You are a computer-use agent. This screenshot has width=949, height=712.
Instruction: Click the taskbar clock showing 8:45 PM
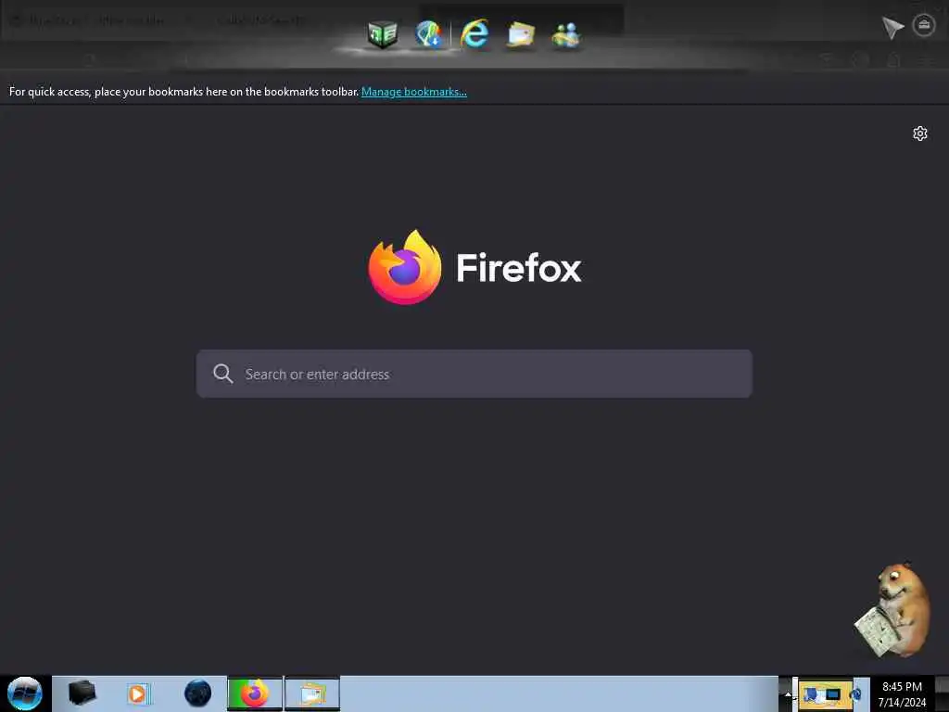pos(902,693)
